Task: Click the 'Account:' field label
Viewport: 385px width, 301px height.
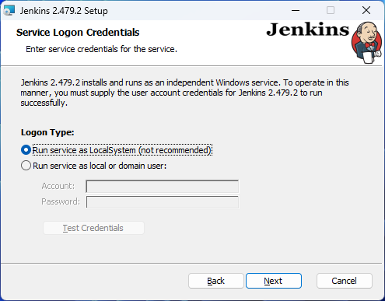Action: pyautogui.click(x=58, y=186)
